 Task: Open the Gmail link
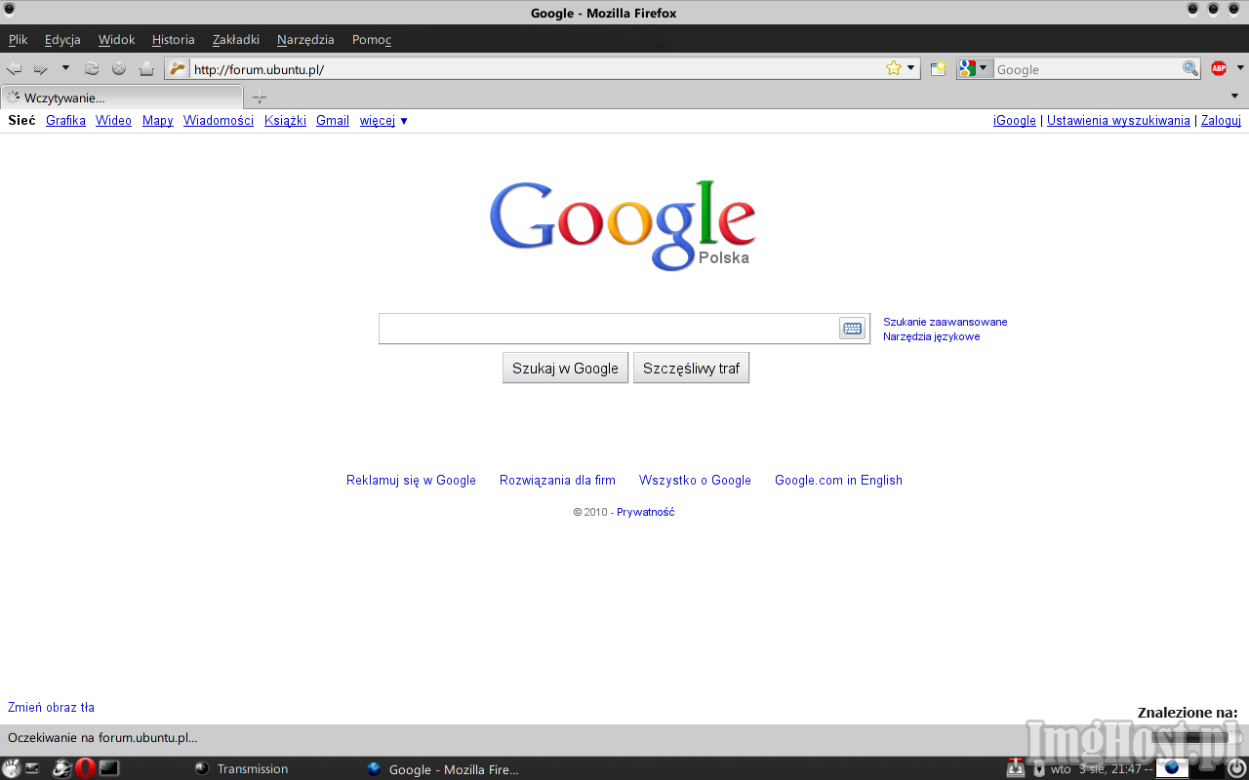[333, 121]
